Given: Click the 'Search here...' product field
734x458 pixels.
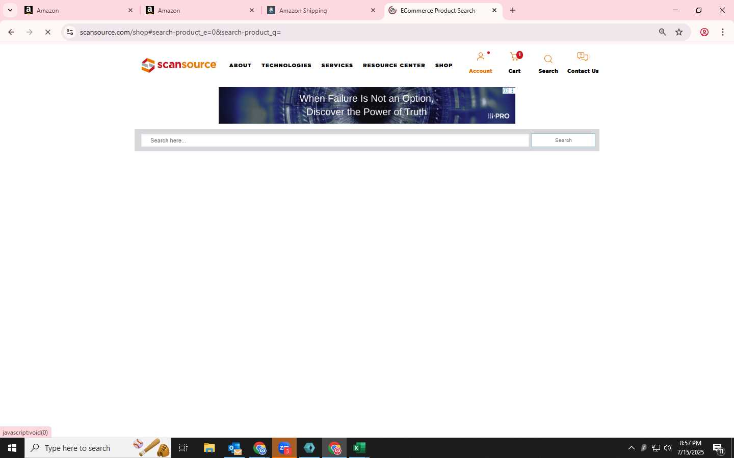Looking at the screenshot, I should coord(335,140).
